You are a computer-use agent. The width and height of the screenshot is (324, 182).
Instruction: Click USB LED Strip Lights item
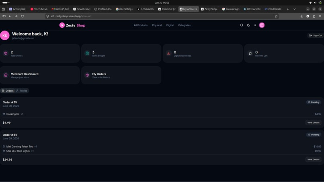[x=18, y=151]
